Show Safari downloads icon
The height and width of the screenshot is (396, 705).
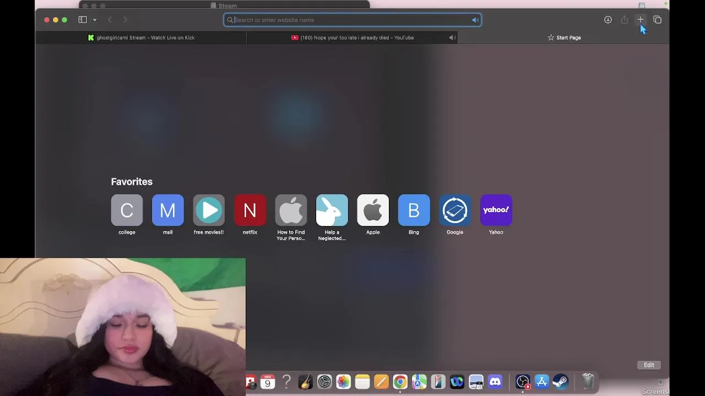point(608,20)
